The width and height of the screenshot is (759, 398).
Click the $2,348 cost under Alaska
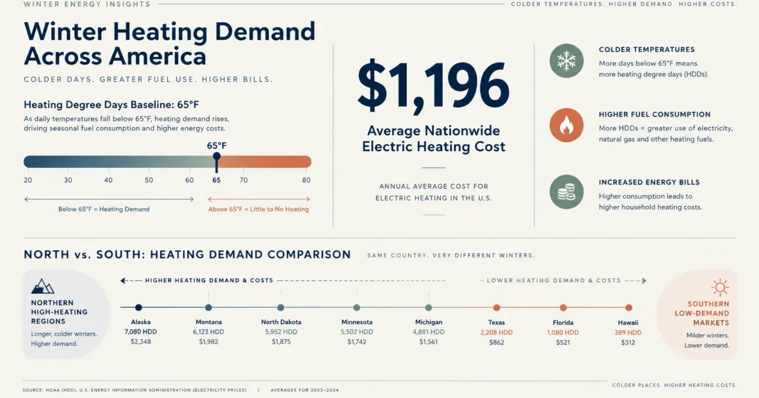(140, 342)
